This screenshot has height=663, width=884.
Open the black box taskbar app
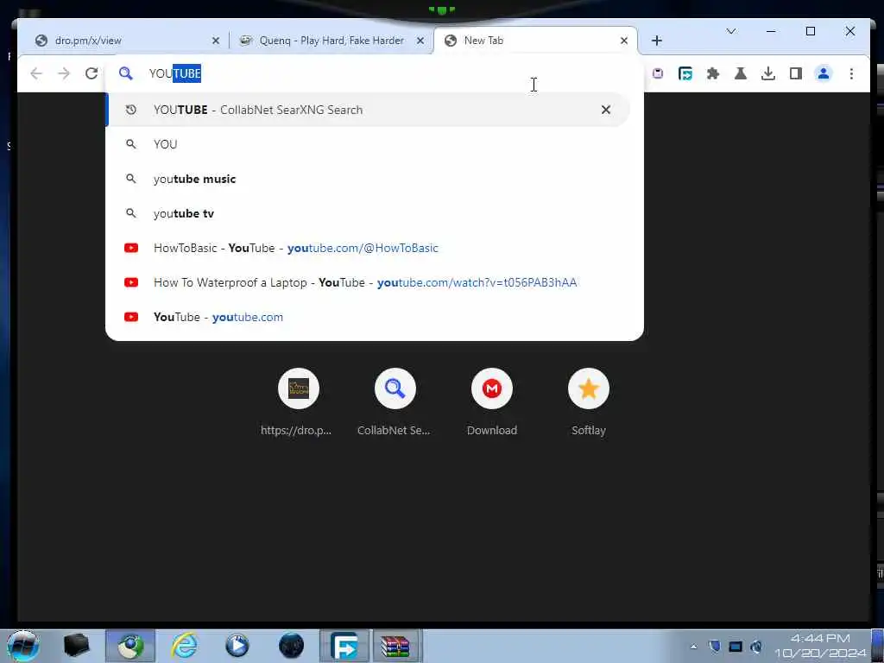(x=76, y=646)
